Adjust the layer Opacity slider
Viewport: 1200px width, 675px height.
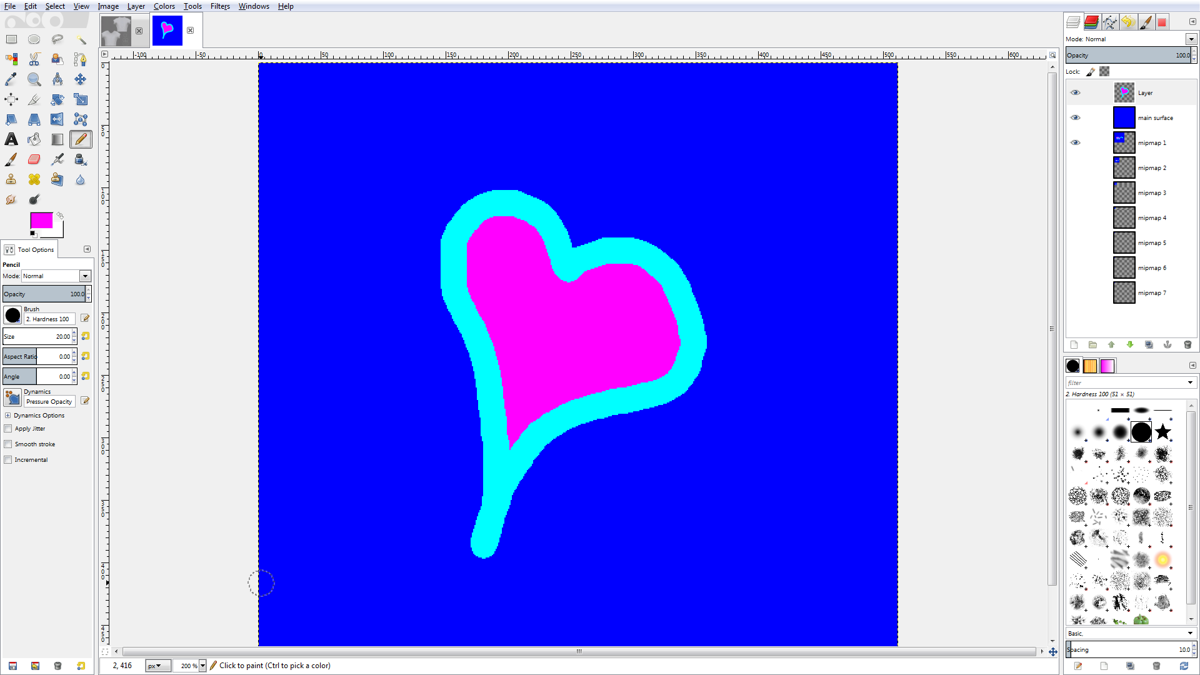(x=1128, y=56)
